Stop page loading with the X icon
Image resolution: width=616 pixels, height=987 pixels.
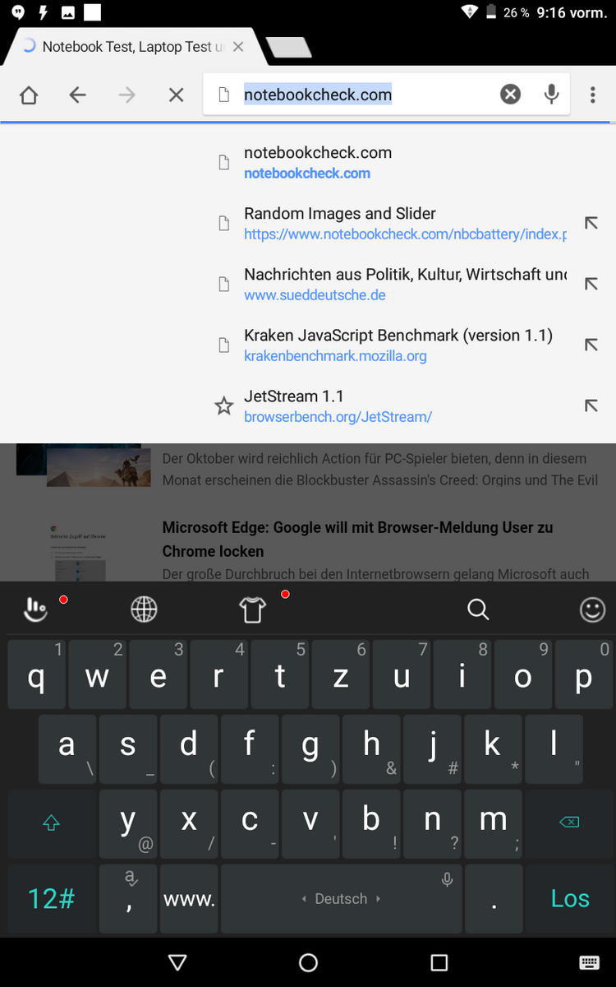click(176, 95)
